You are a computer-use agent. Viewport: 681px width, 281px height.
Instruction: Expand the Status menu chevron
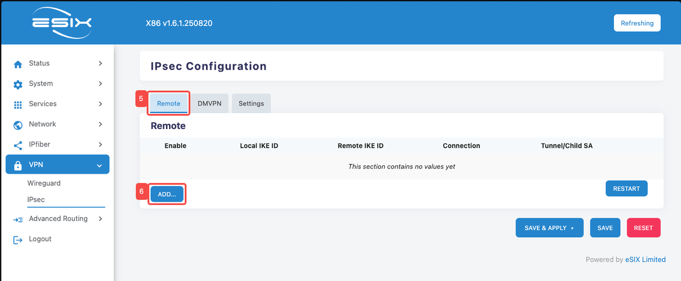[x=101, y=63]
